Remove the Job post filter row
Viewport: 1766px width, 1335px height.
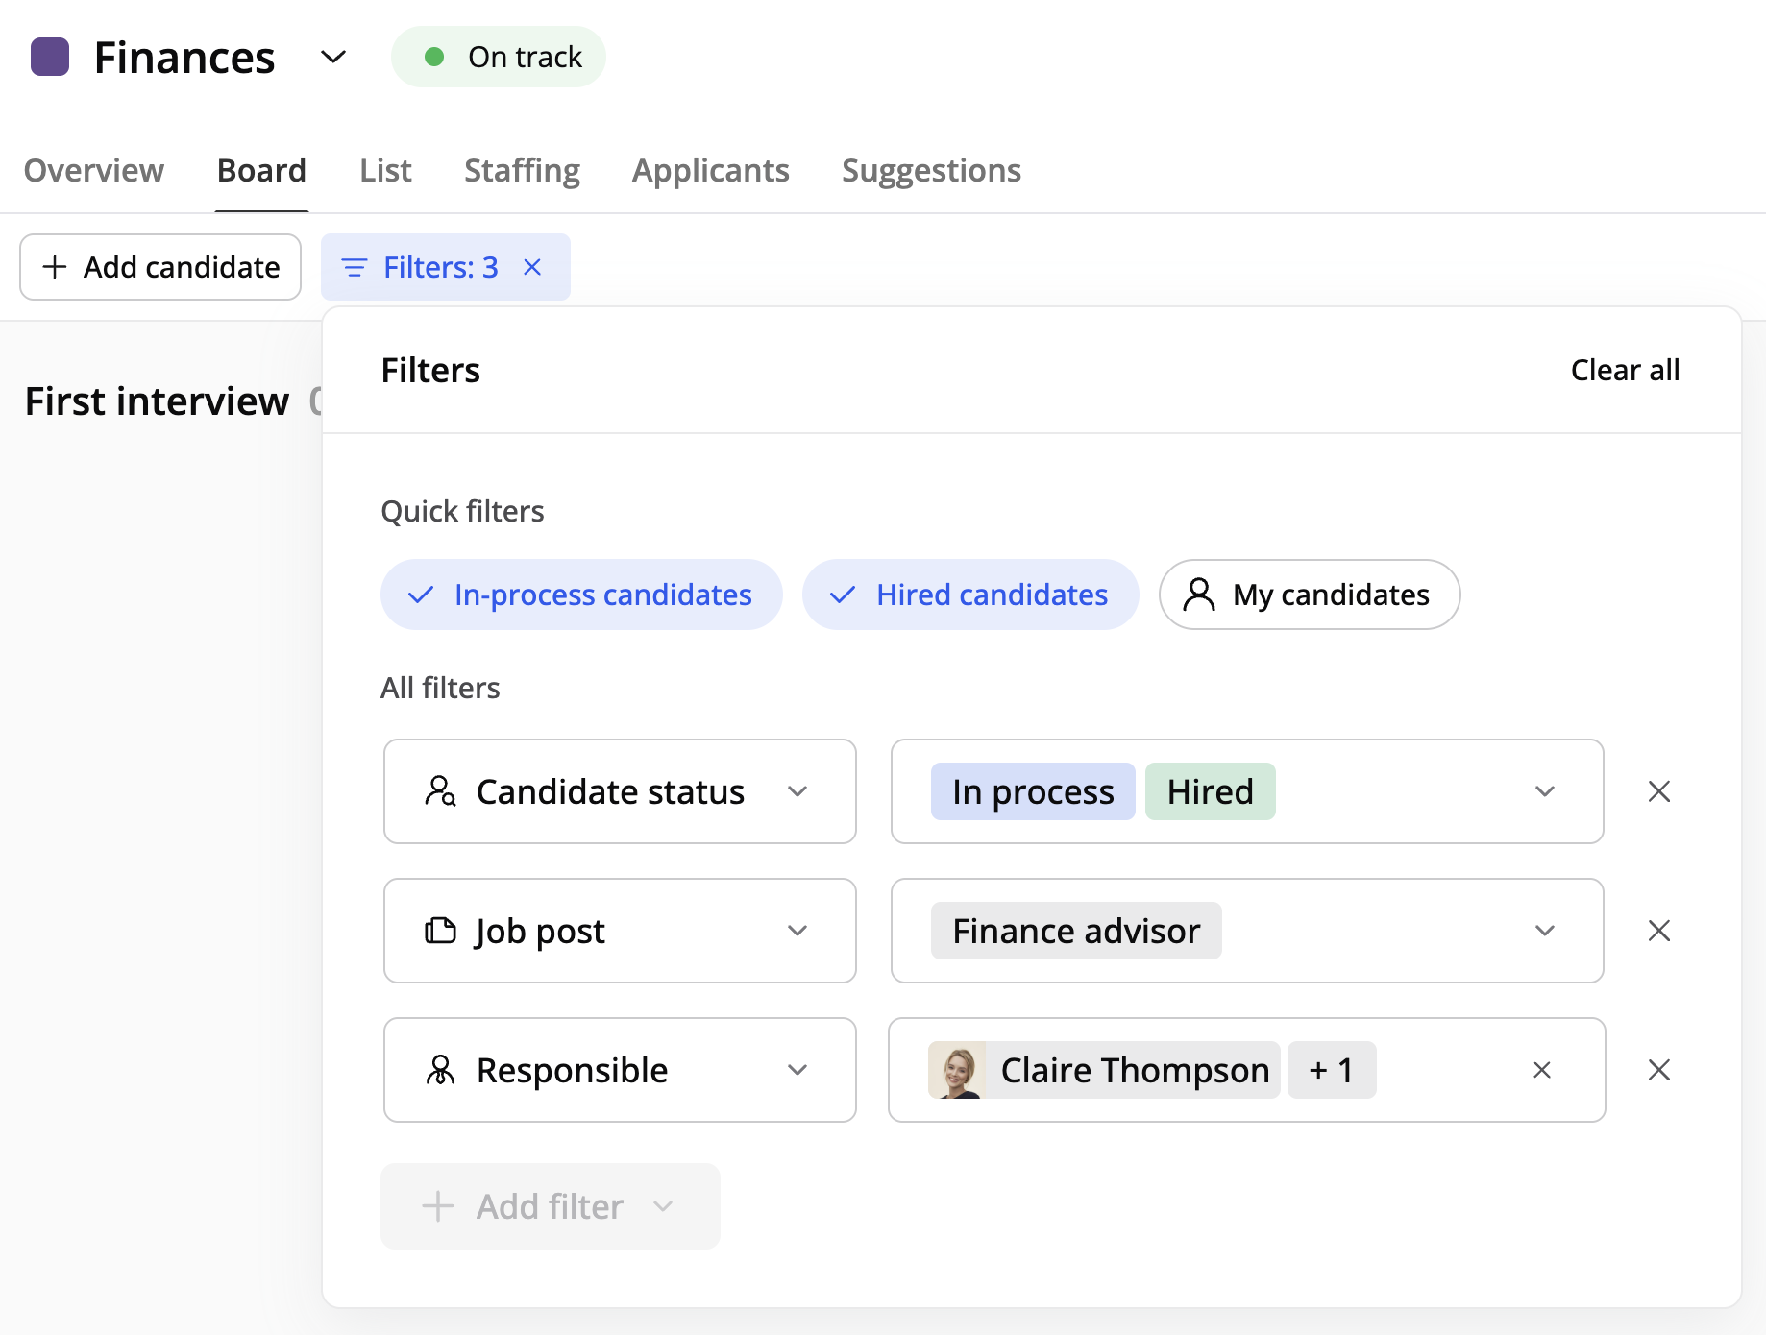point(1658,931)
